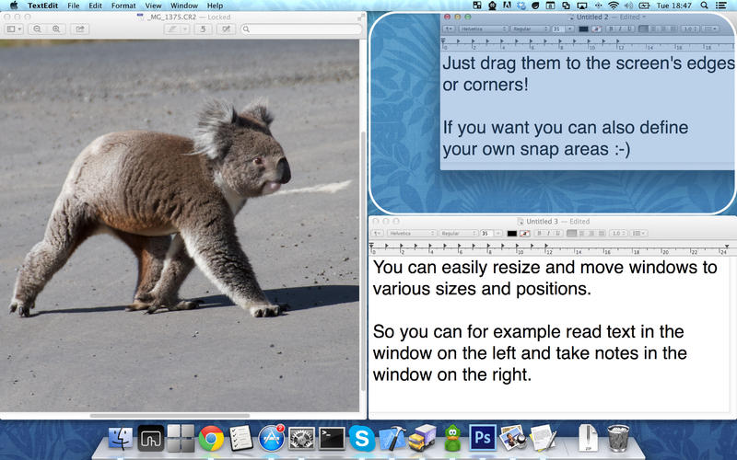737x460 pixels.
Task: Open Helvetica font dropdown in Untitled 3
Action: (412, 234)
